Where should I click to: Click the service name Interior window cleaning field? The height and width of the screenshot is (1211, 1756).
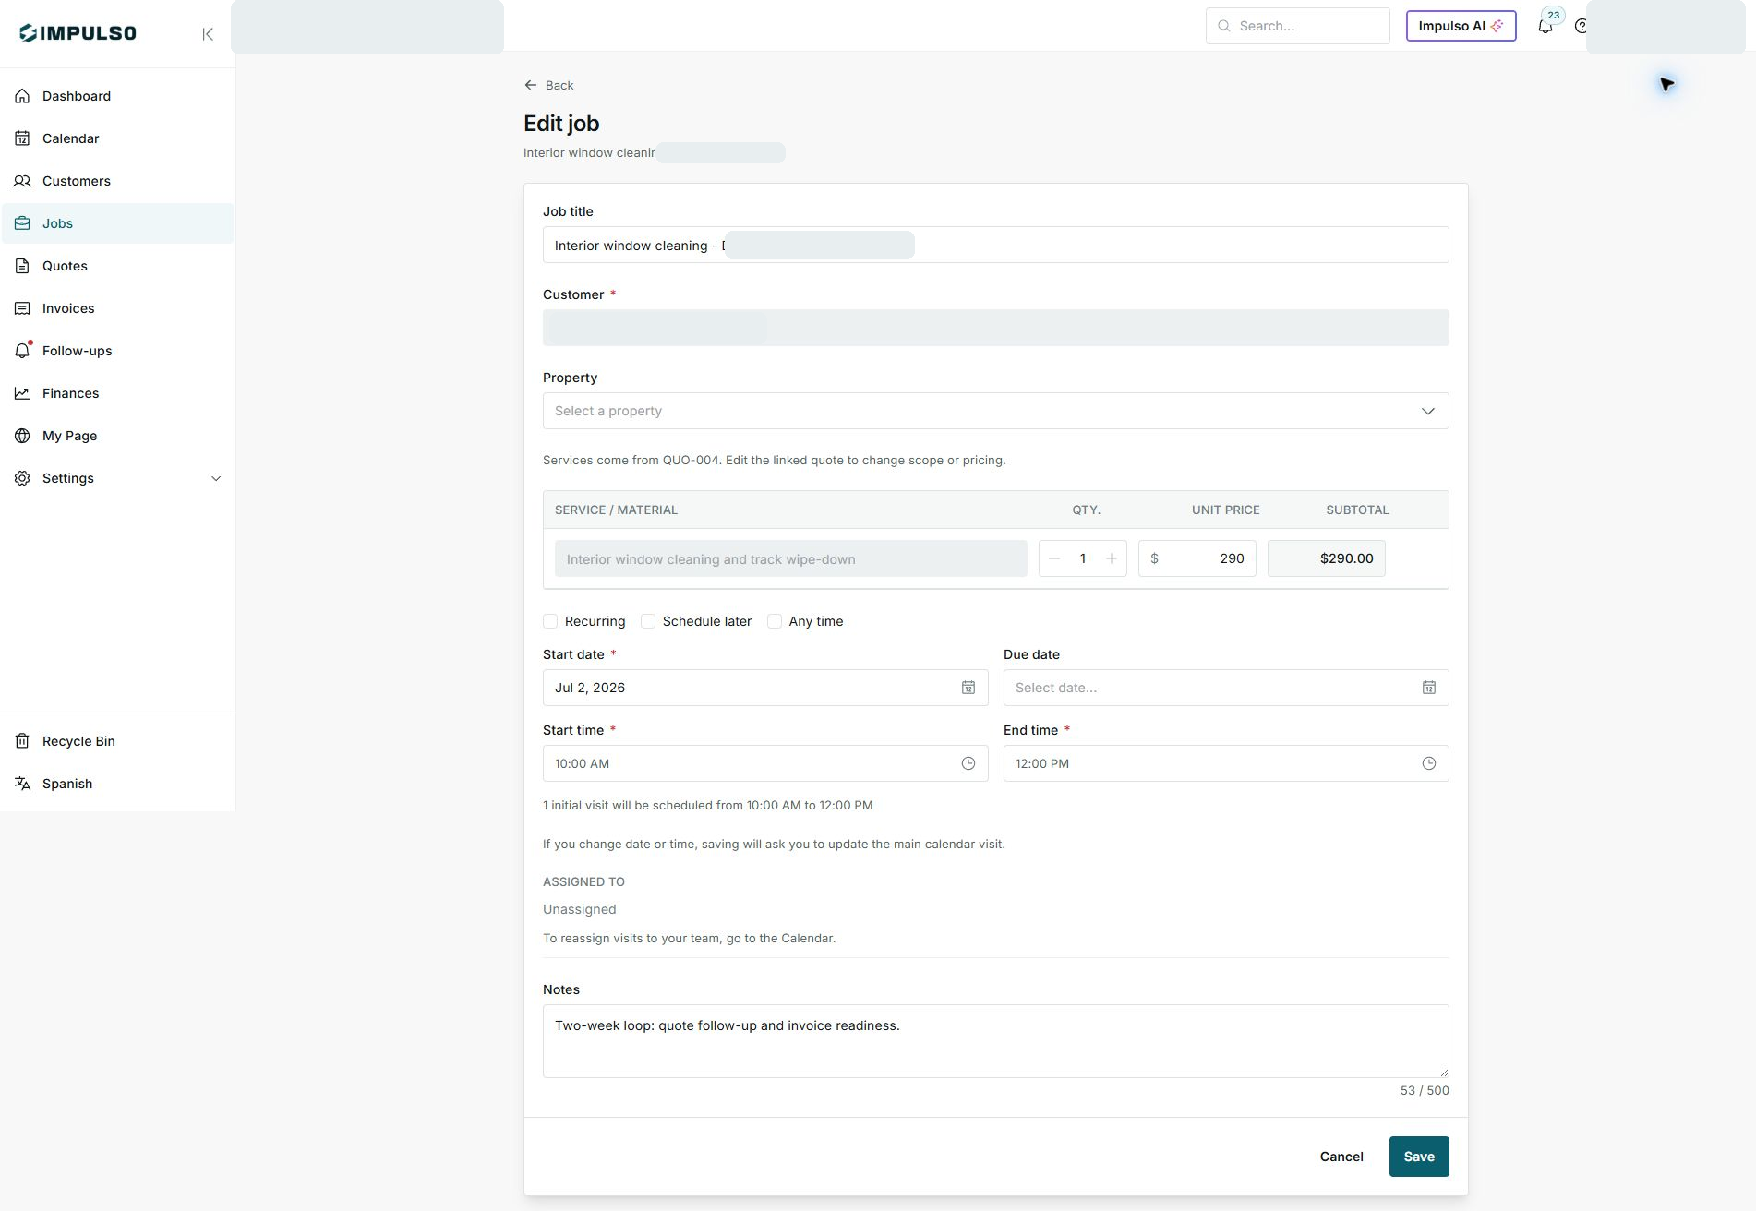pyautogui.click(x=790, y=558)
